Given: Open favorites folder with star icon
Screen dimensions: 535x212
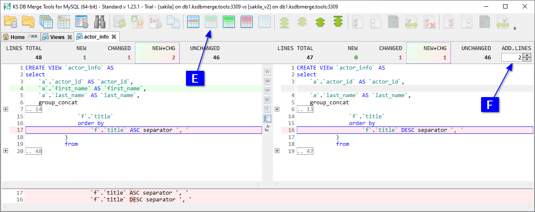Looking at the screenshot, I should pos(28,22).
